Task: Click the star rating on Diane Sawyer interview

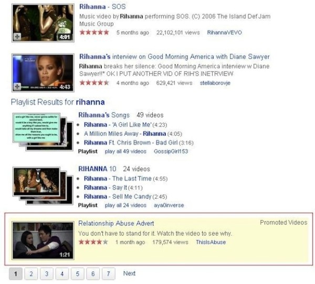Action: pyautogui.click(x=94, y=83)
